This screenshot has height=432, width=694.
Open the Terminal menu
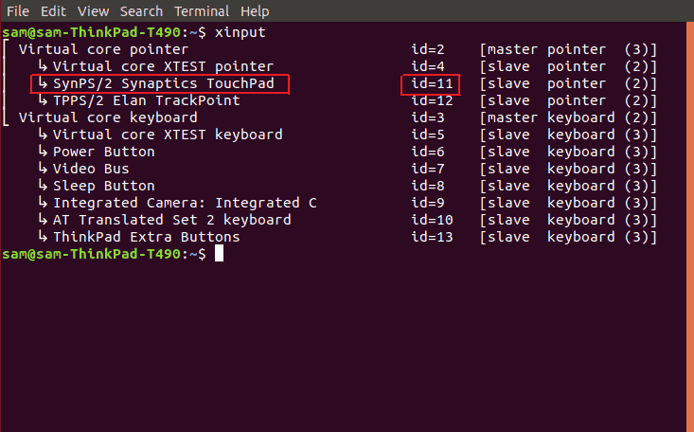[202, 11]
